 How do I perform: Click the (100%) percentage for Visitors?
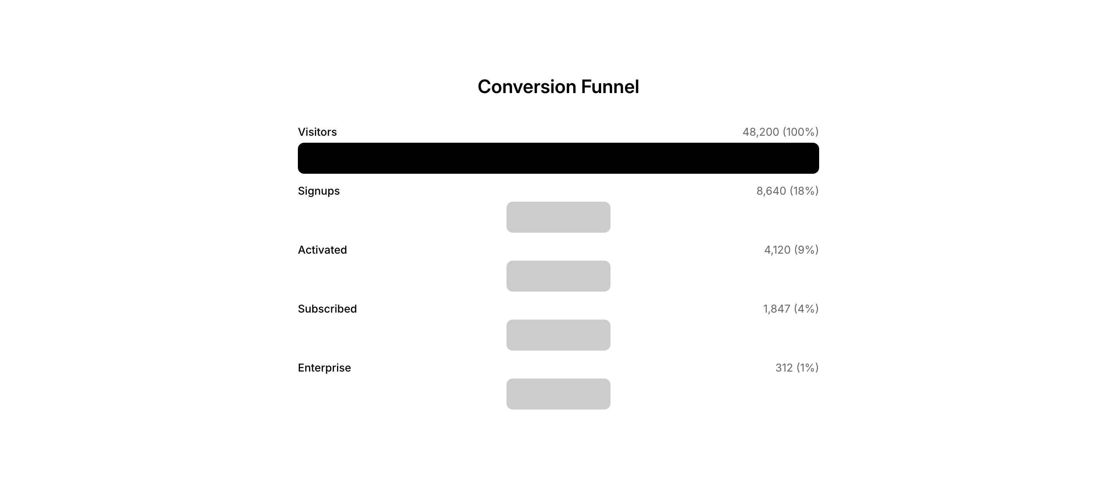click(x=801, y=132)
